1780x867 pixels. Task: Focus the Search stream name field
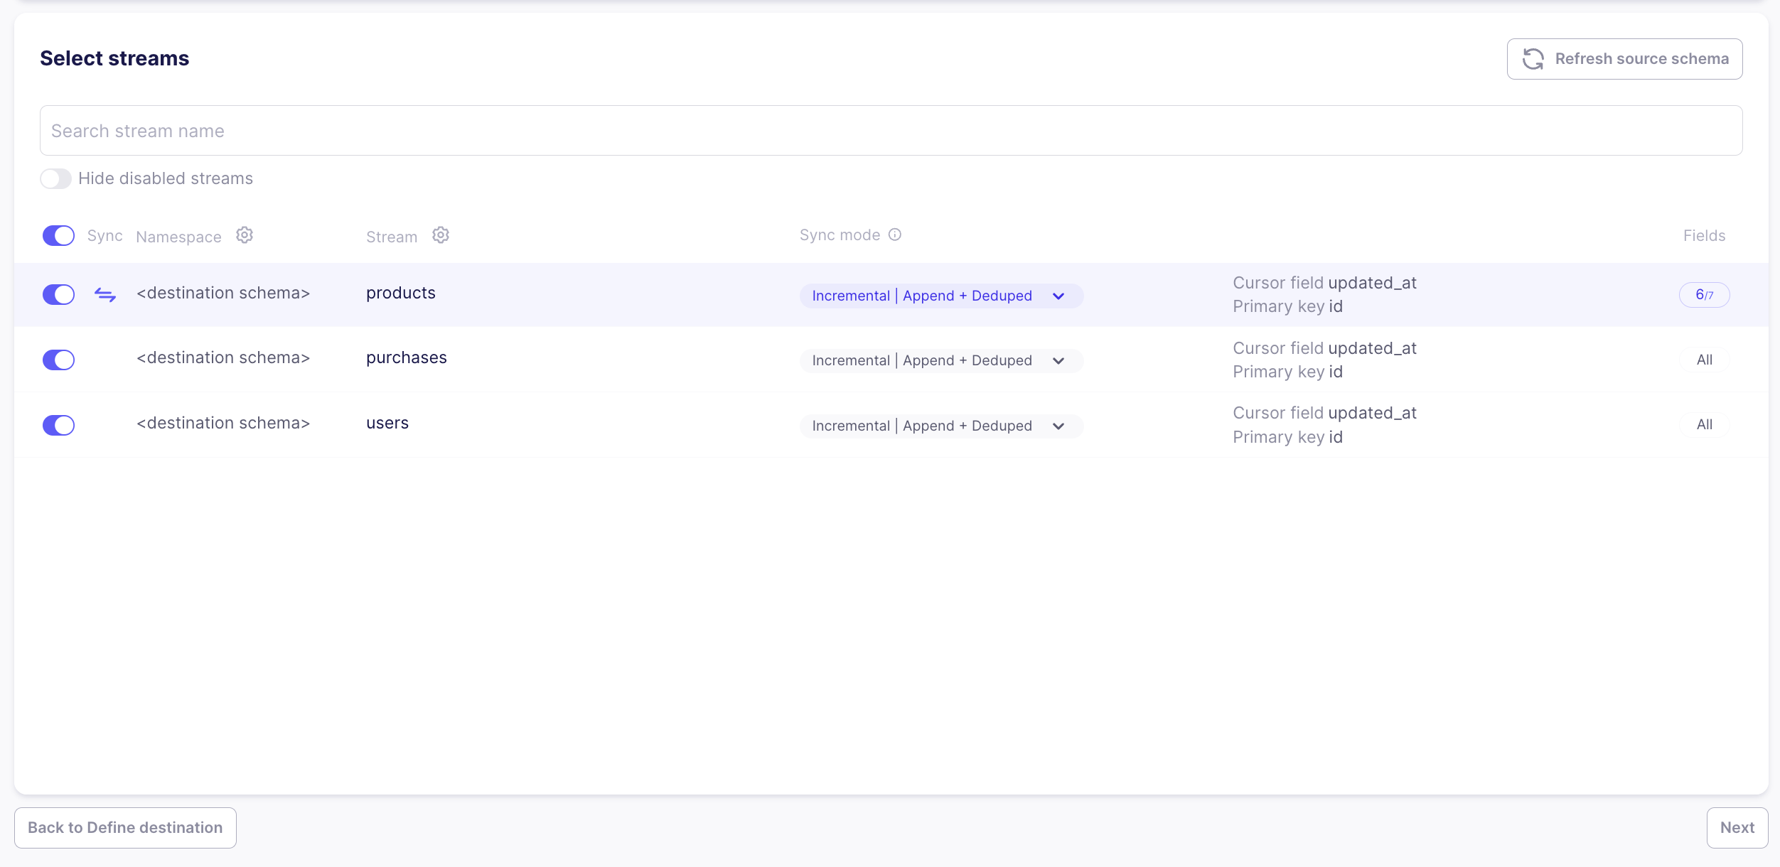click(x=891, y=131)
